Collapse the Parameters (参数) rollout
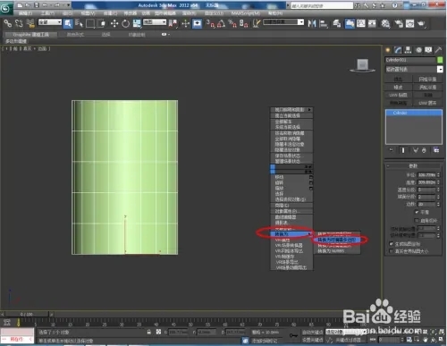This screenshot has height=346, width=447. point(413,165)
